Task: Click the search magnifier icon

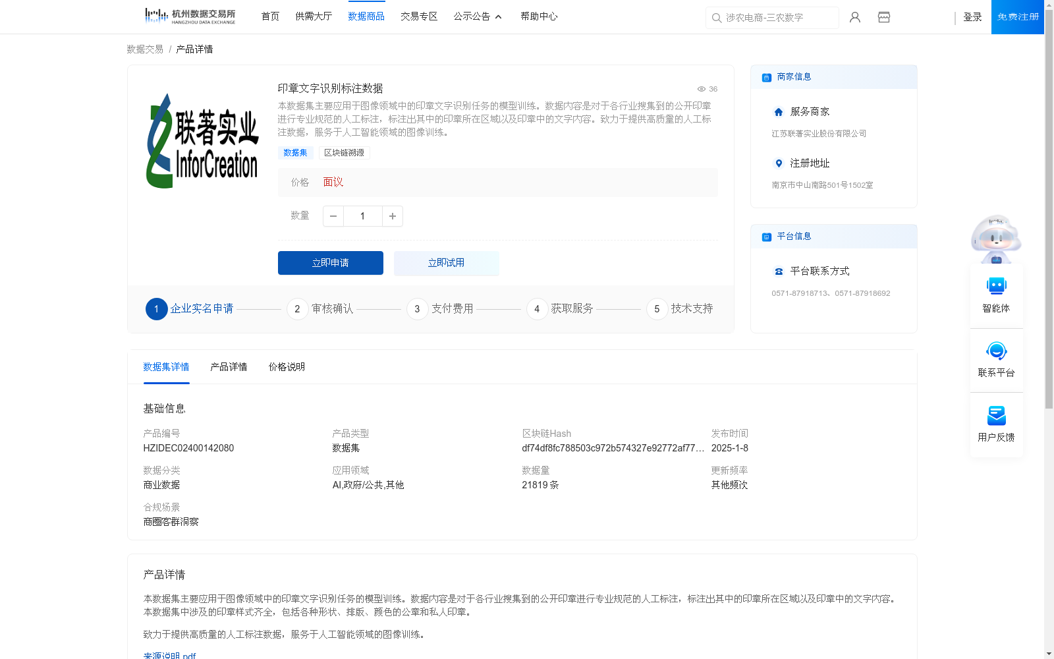Action: click(x=717, y=18)
